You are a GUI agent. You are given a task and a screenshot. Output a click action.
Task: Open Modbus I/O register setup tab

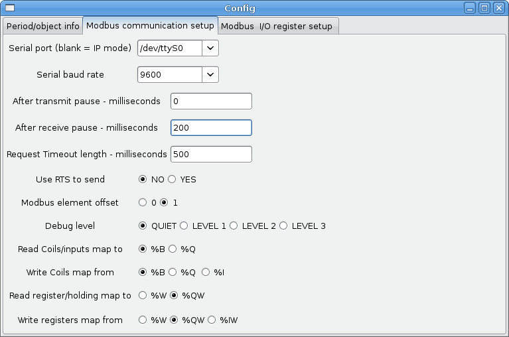coord(279,27)
